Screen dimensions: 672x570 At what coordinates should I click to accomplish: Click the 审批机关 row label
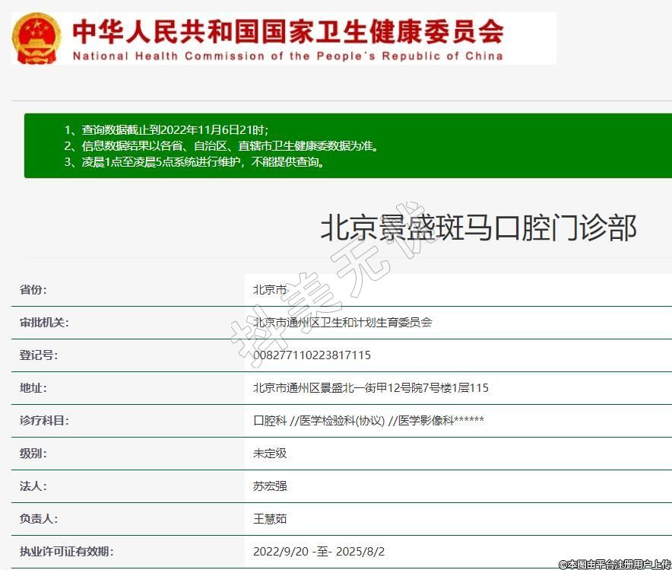44,323
